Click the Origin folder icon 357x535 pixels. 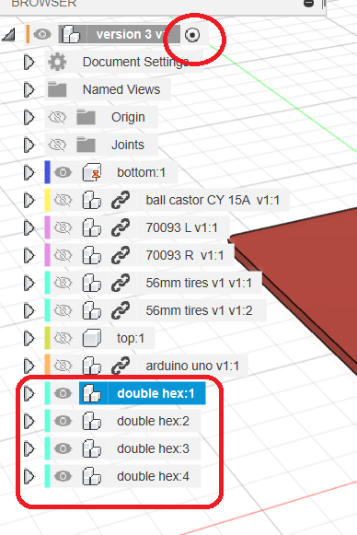tap(86, 117)
